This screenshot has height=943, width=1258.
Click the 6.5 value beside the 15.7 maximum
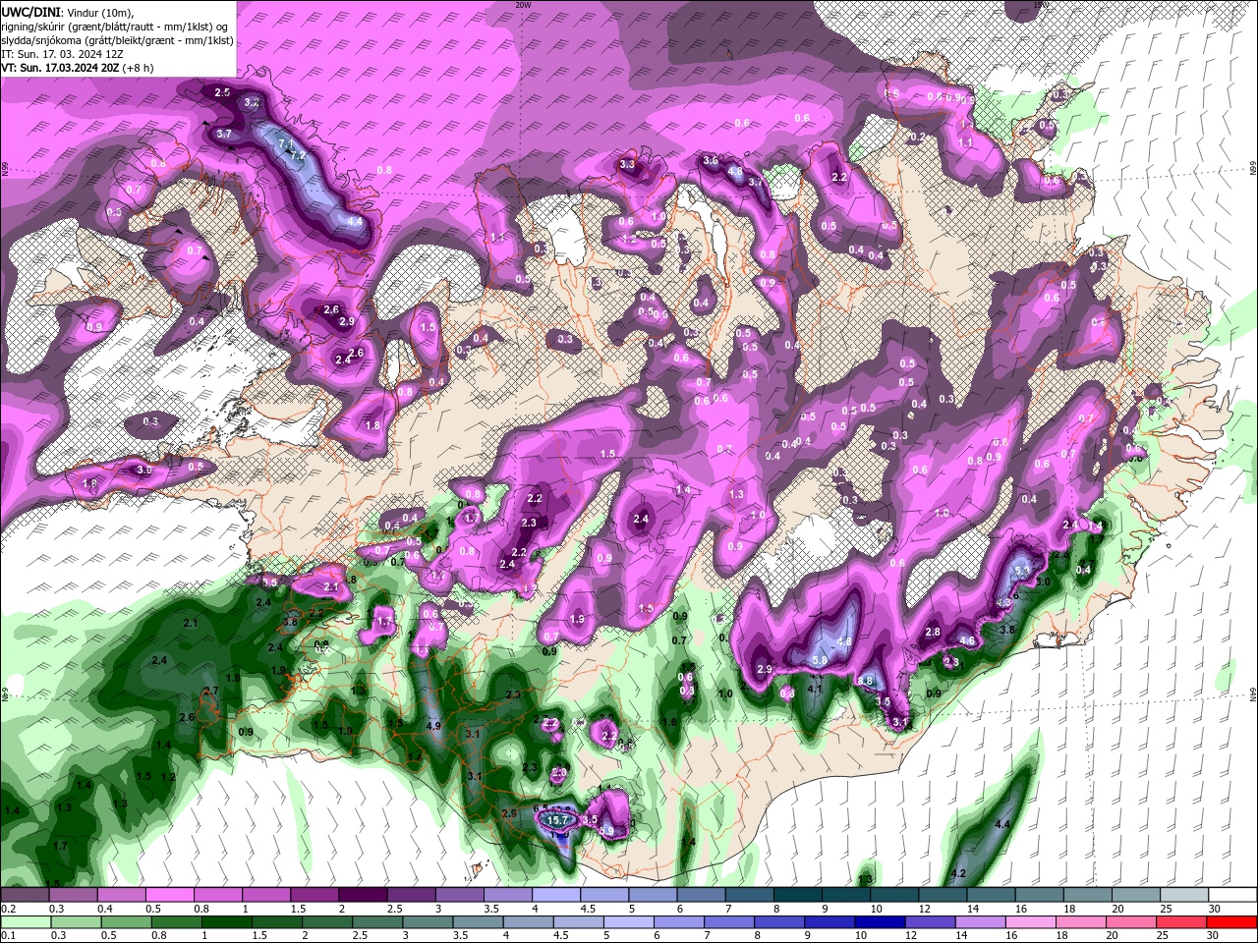[541, 808]
